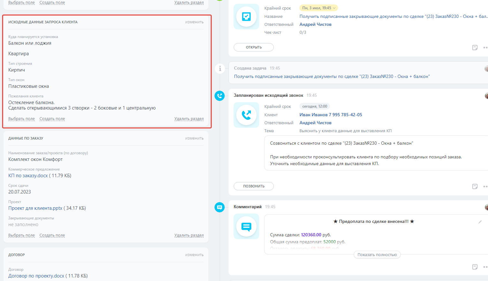Click the Срок сдачи date 20.07.2023
This screenshot has height=281, width=488.
click(x=19, y=192)
